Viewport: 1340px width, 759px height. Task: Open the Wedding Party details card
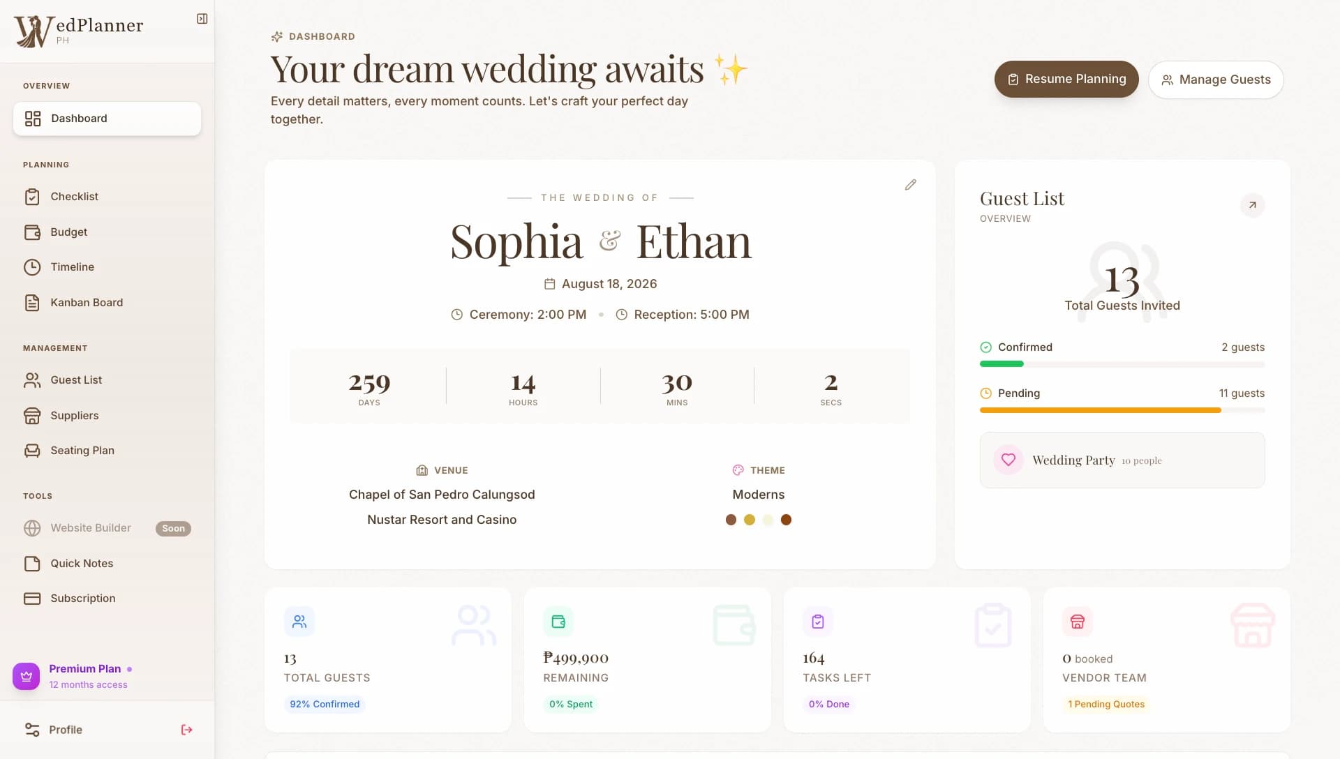click(1122, 460)
